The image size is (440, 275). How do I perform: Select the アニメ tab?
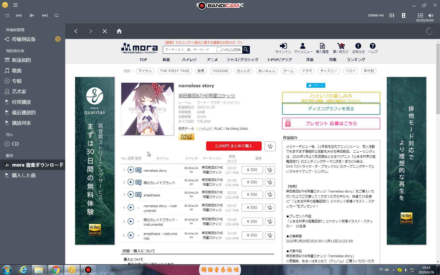212,60
